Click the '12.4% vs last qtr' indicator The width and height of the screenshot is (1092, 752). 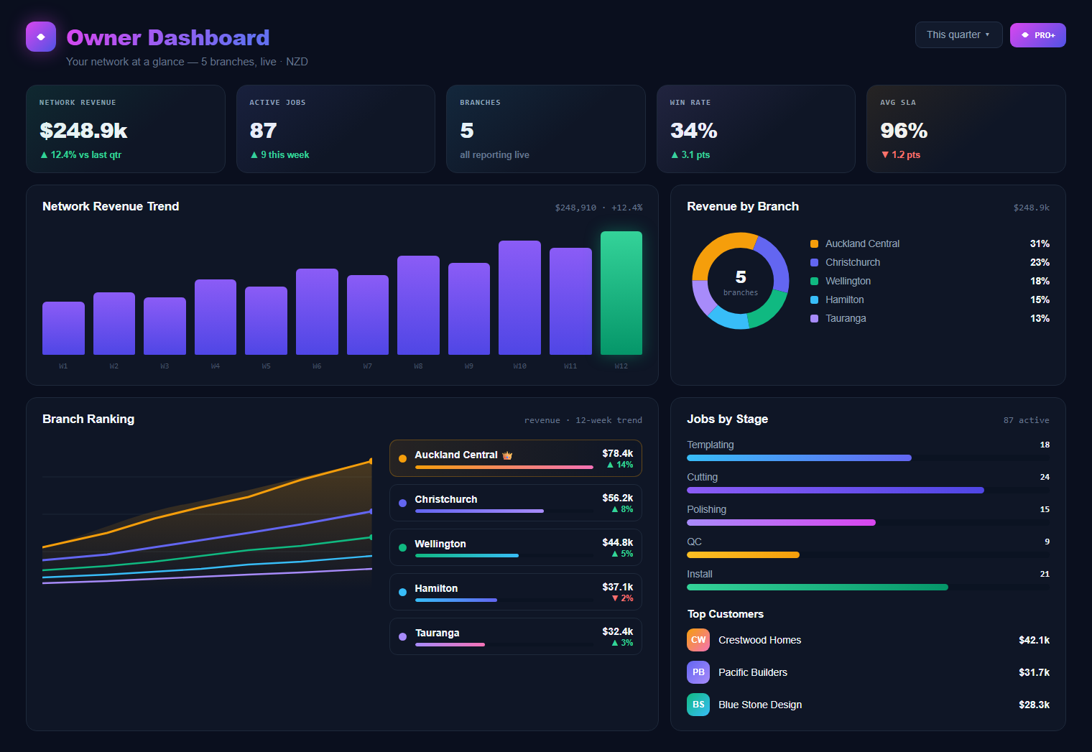(80, 154)
